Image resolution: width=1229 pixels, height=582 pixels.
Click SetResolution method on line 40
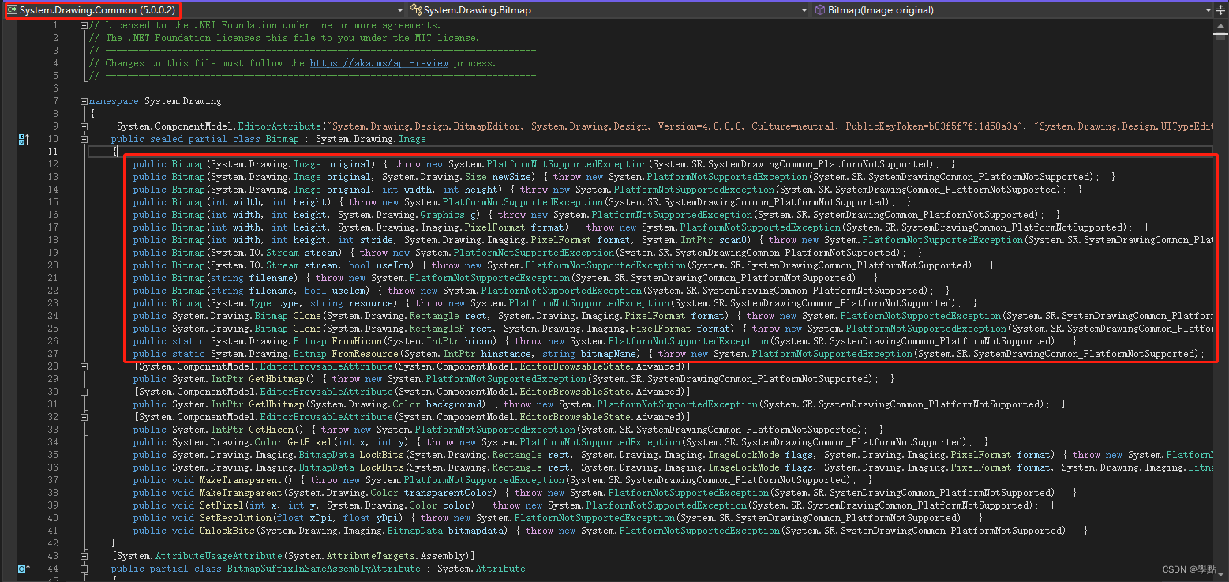tap(234, 518)
